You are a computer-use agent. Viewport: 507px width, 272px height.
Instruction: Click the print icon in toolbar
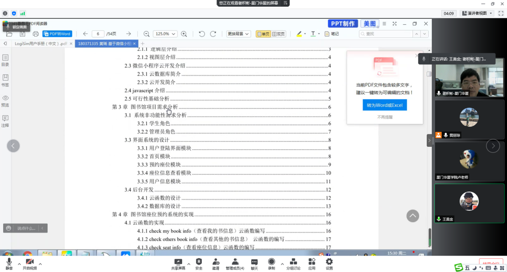[x=36, y=34]
